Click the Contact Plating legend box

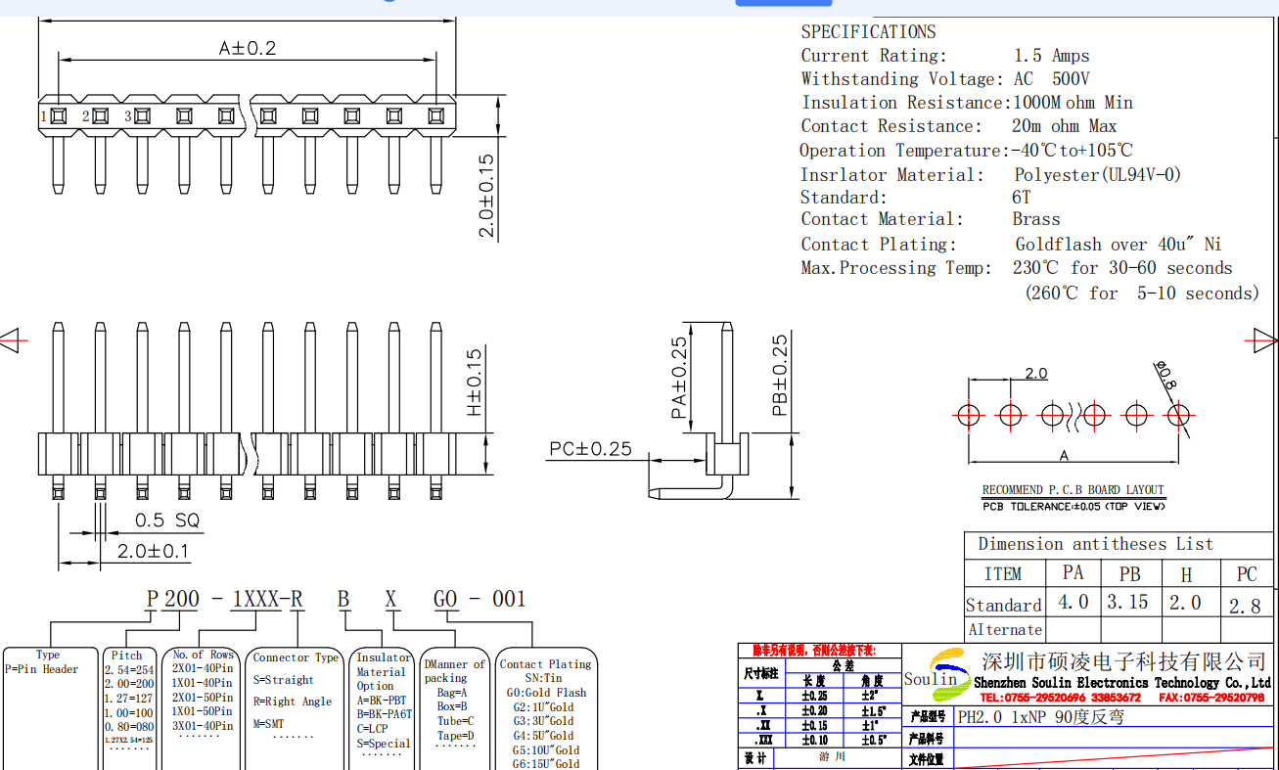[545, 709]
